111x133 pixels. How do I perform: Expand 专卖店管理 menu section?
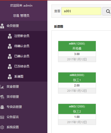pos(24,107)
